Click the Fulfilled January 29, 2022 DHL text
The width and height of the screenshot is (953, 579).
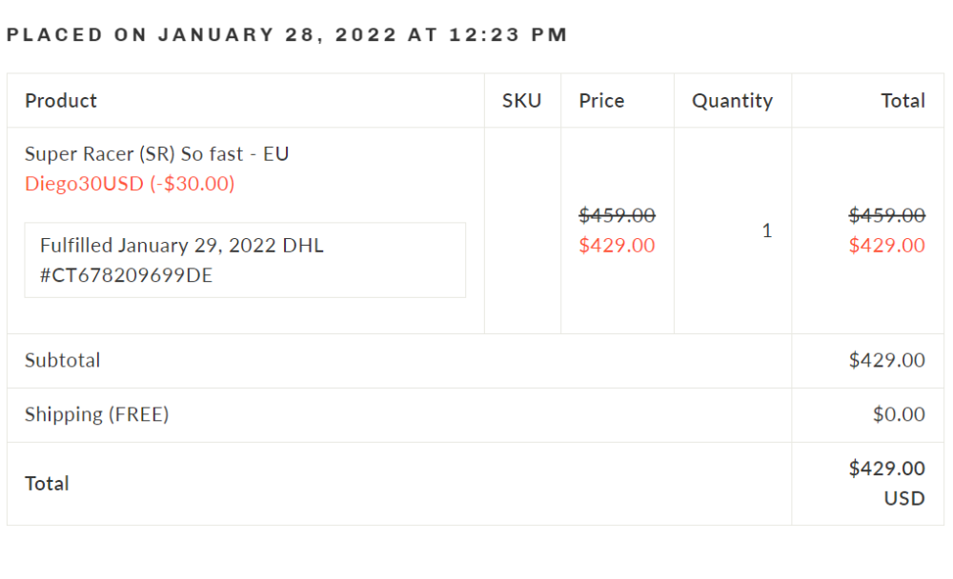[182, 246]
